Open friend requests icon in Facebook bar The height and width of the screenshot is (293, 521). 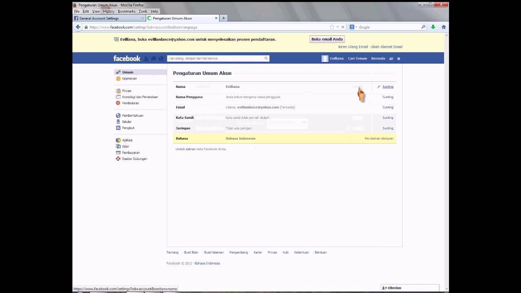click(146, 59)
